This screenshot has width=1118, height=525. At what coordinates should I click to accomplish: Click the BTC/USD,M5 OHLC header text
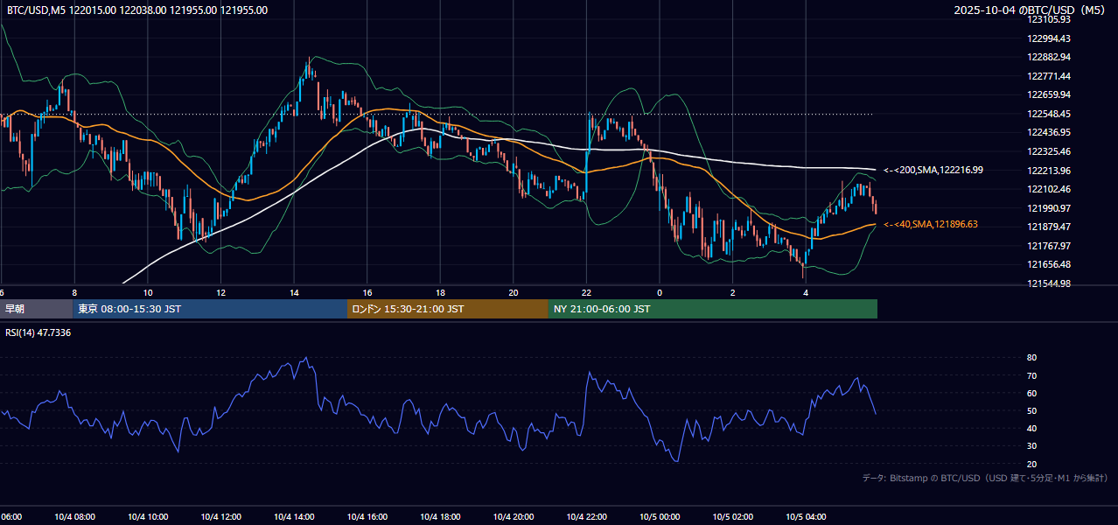click(x=137, y=10)
